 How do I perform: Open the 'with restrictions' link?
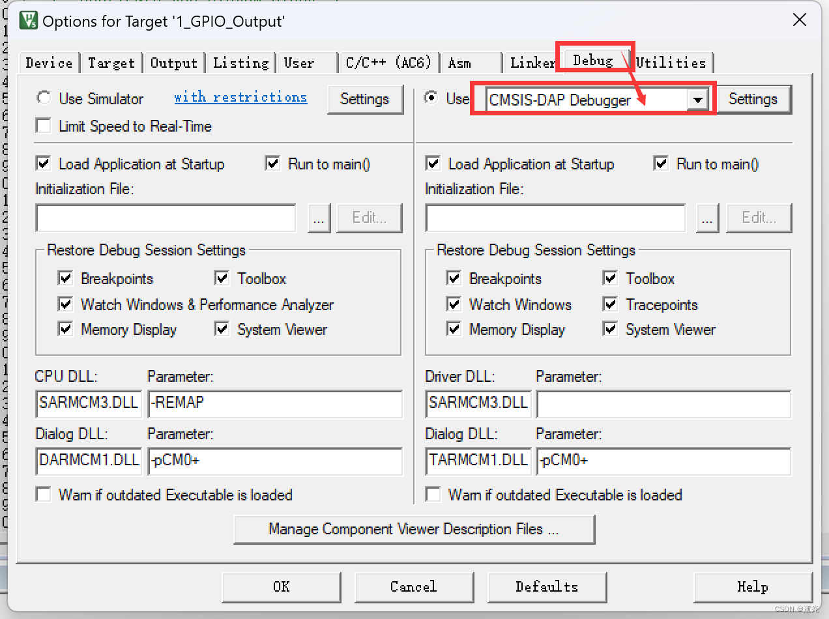click(x=240, y=97)
